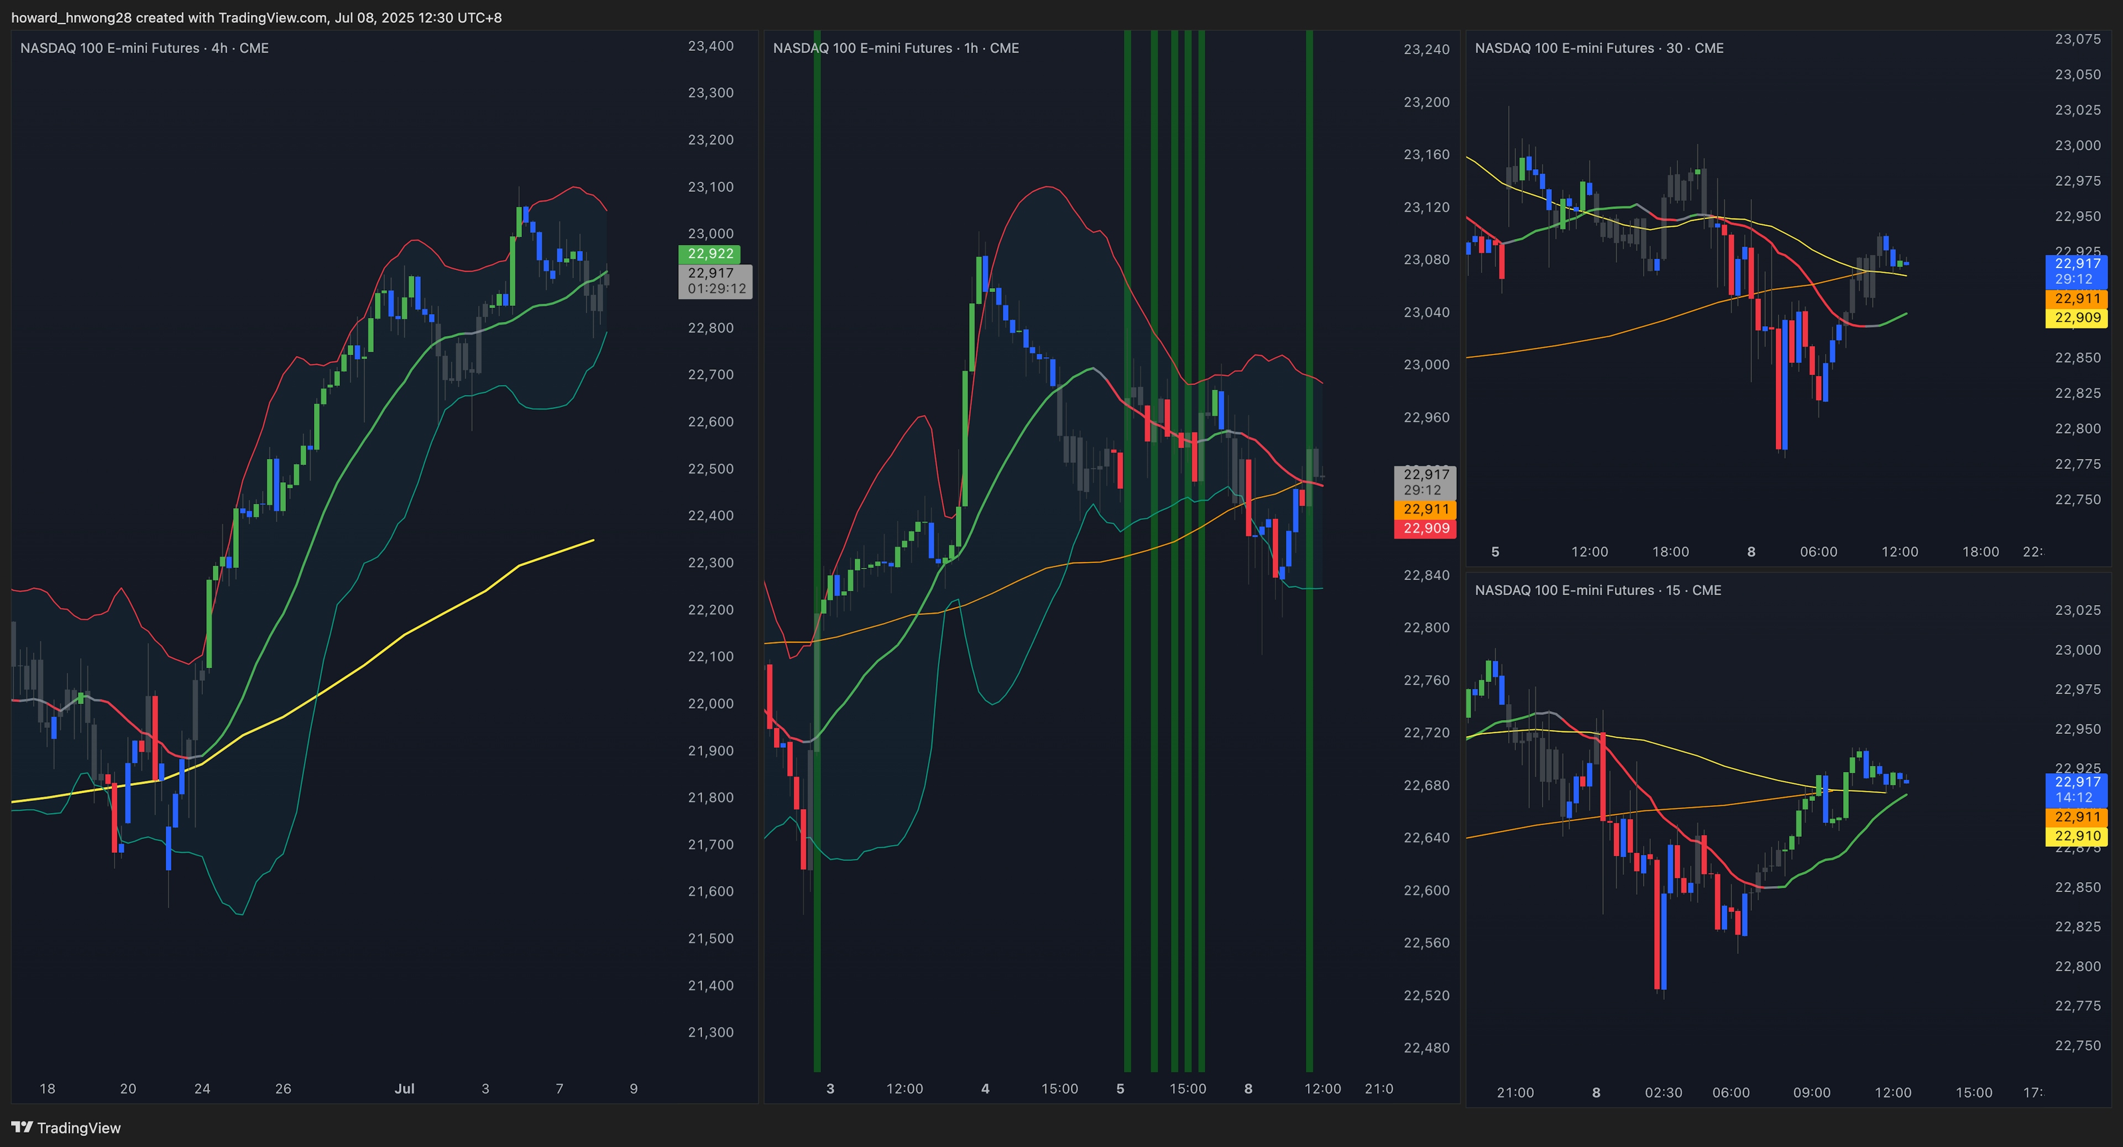Click '21:00' on the 15m time axis
The width and height of the screenshot is (2123, 1147).
point(1515,1093)
